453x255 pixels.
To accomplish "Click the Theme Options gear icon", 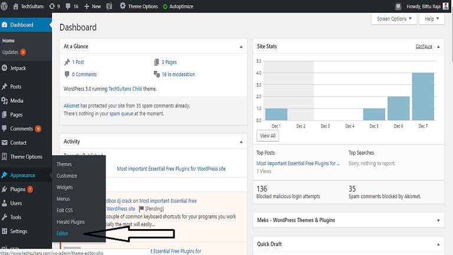I will click(123, 6).
